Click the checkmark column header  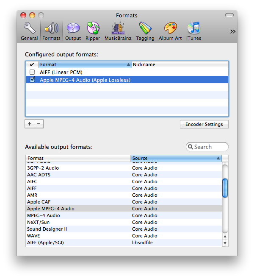[32, 64]
